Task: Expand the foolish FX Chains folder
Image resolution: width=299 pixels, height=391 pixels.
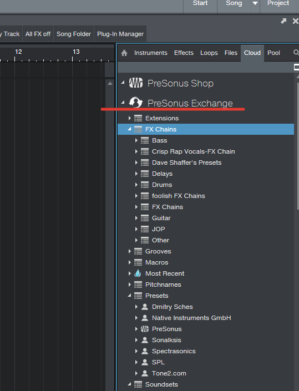Action: click(136, 196)
